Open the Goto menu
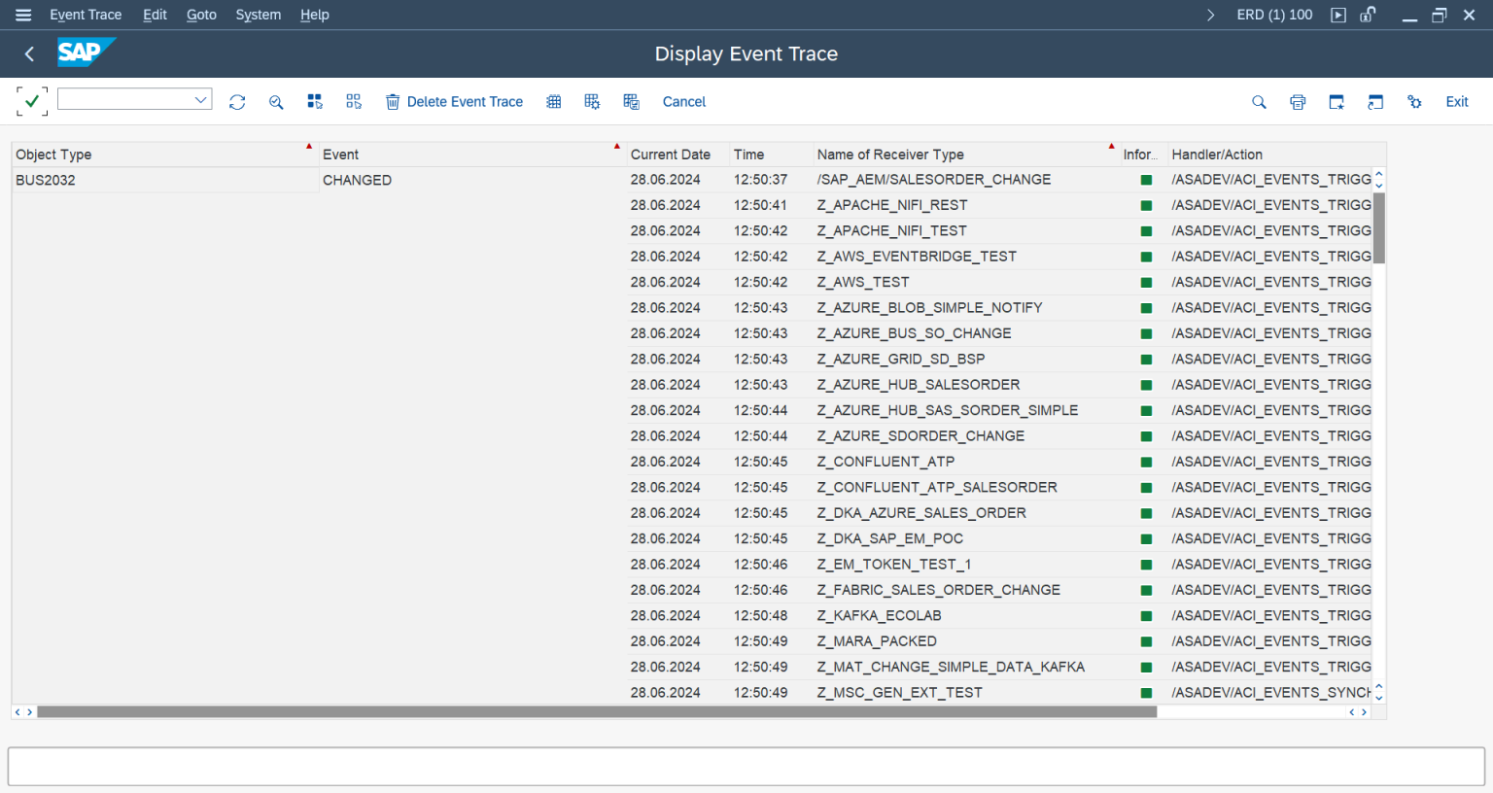 (x=201, y=15)
